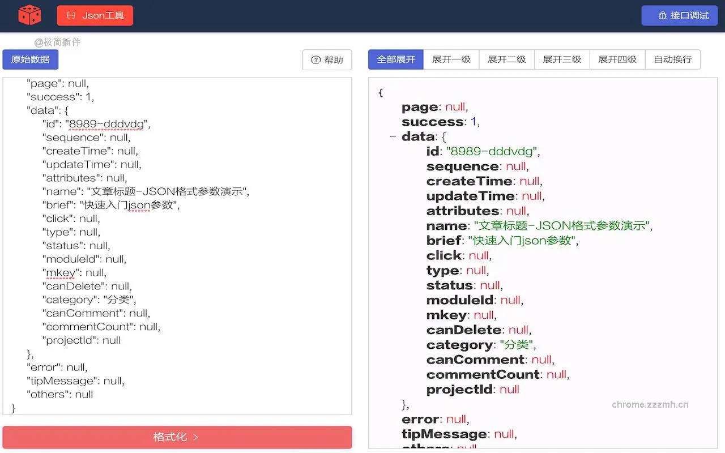
Task: Click the red 格式化 format button
Action: pyautogui.click(x=177, y=437)
